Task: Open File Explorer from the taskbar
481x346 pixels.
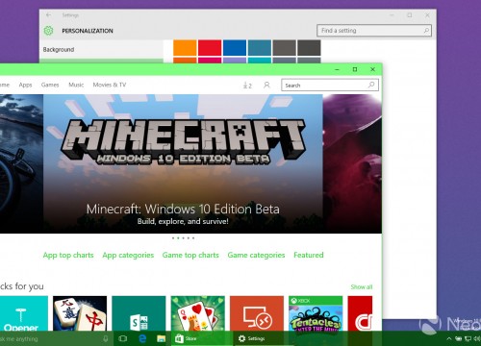Action: coord(162,338)
